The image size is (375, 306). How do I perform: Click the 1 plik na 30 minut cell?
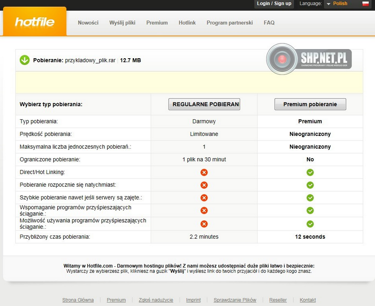tap(204, 159)
